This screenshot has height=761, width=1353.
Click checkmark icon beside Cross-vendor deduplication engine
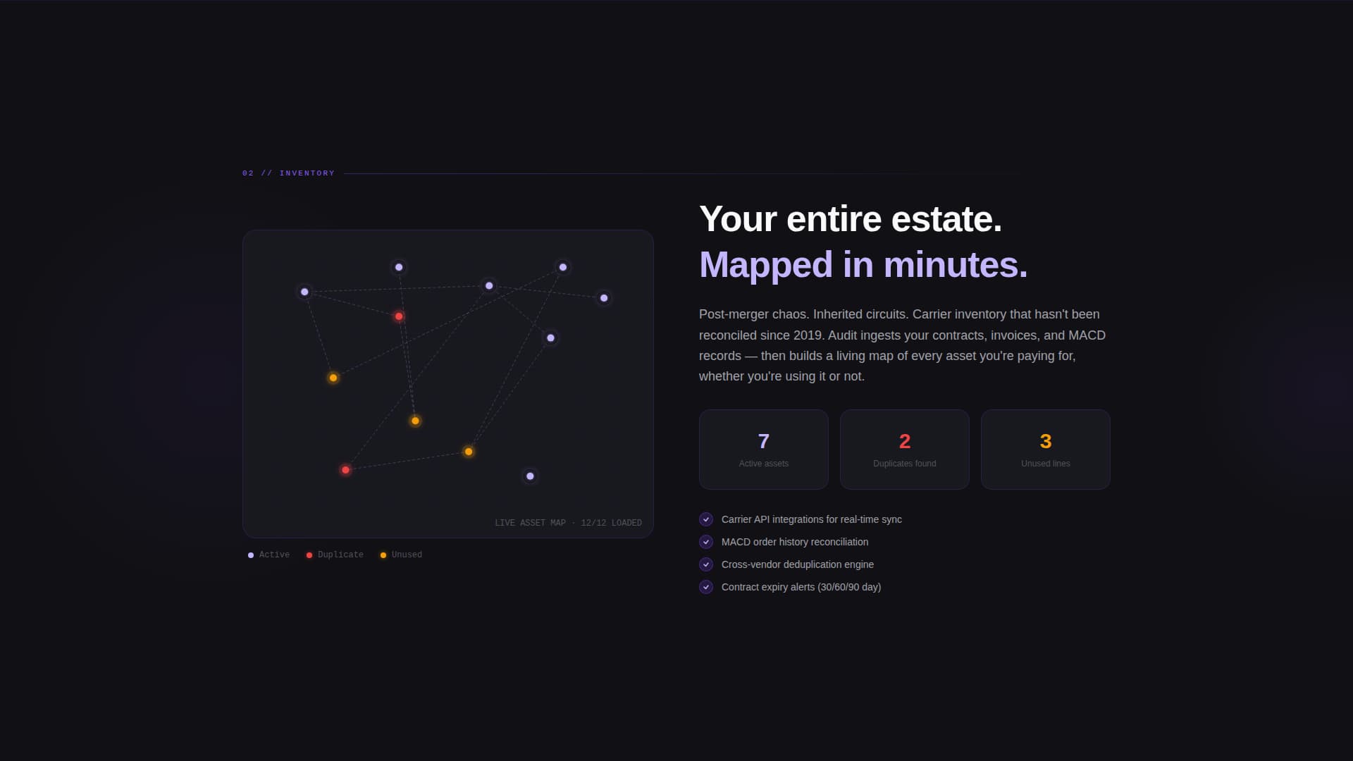(705, 564)
